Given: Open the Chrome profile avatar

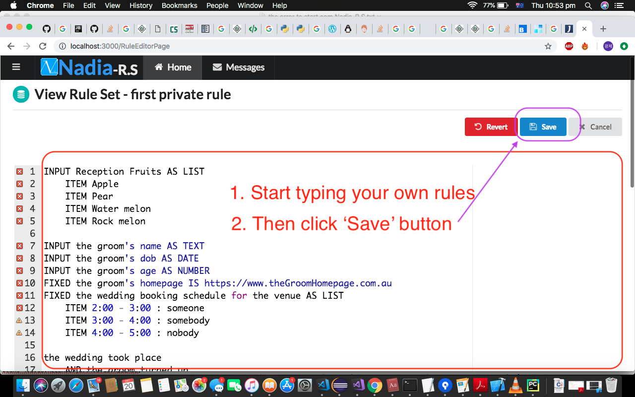Looking at the screenshot, I should tap(608, 46).
